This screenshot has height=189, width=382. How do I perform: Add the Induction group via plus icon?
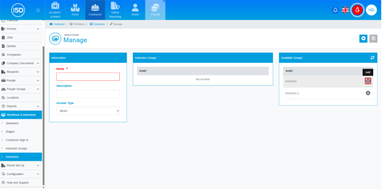click(368, 81)
